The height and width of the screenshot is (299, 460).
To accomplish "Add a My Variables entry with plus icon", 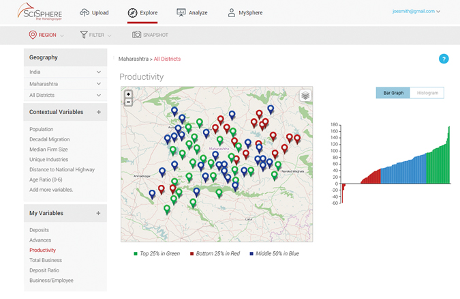I will point(98,213).
